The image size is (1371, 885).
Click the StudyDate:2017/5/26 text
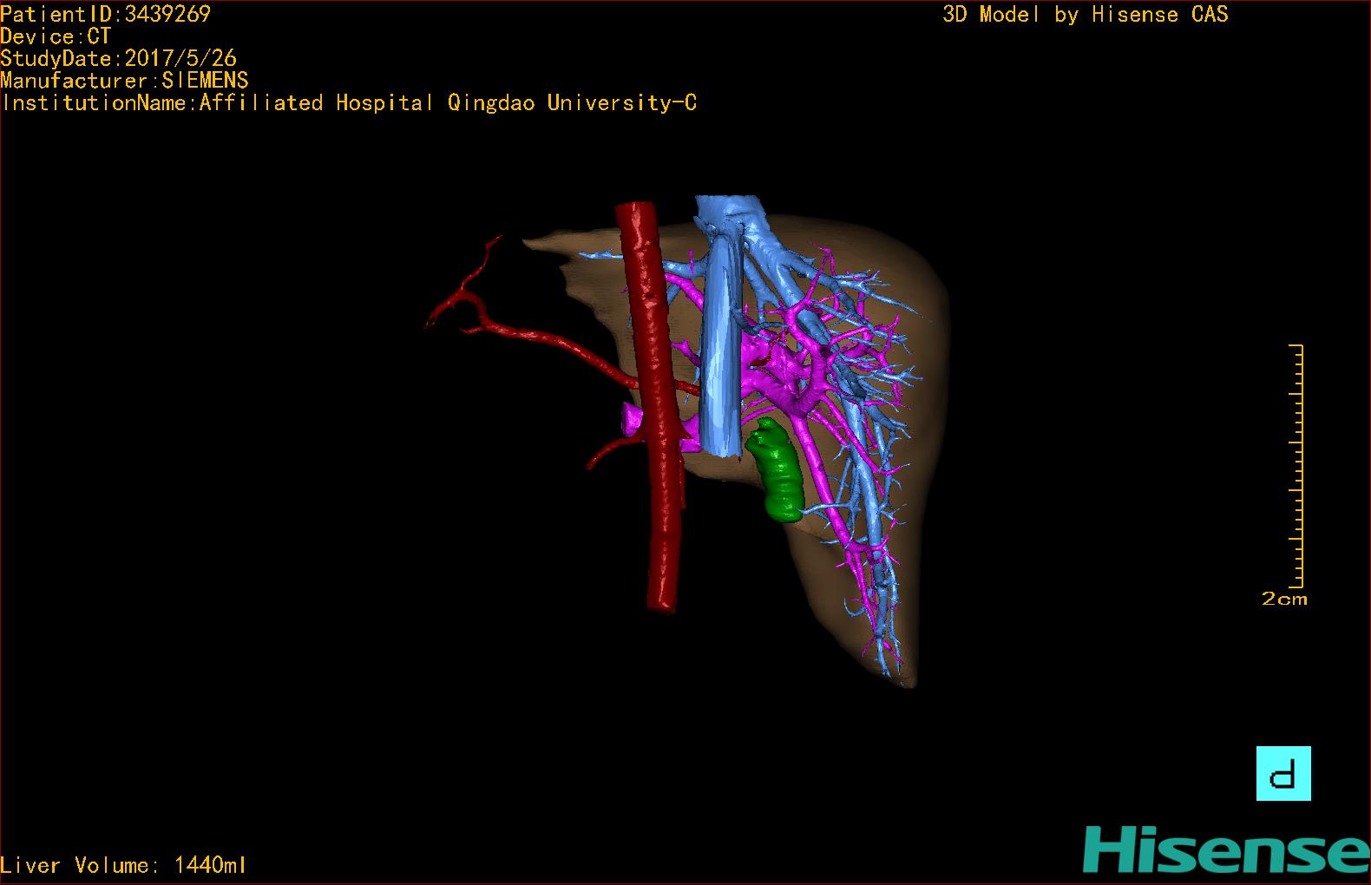(x=119, y=58)
